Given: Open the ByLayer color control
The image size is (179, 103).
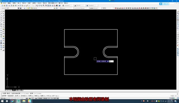Looking at the screenshot, I should tap(67, 8).
